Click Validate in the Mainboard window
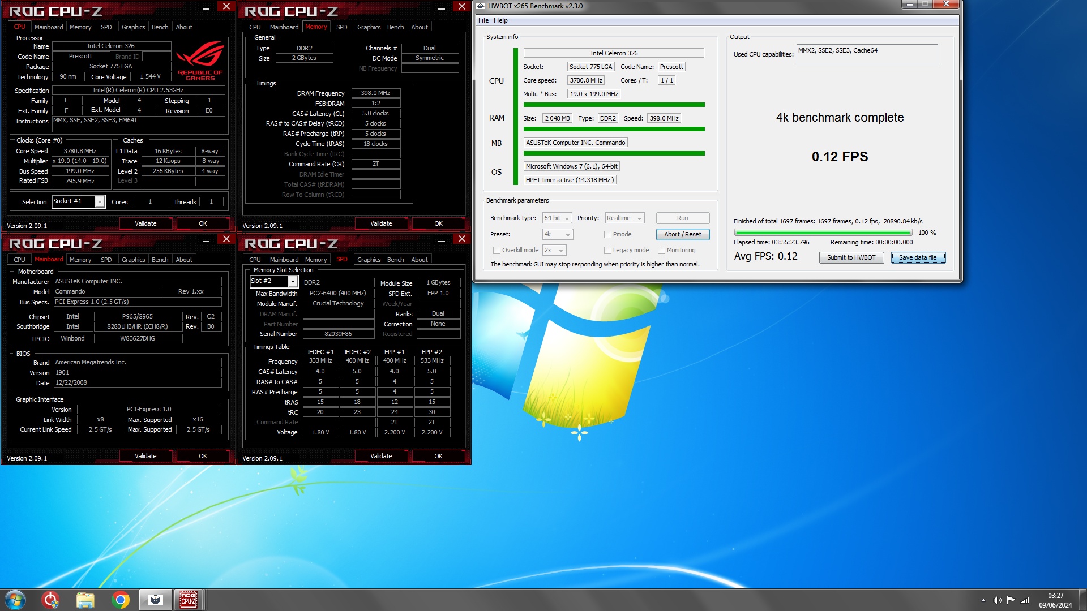Screen dimensions: 1087x611 point(145,456)
